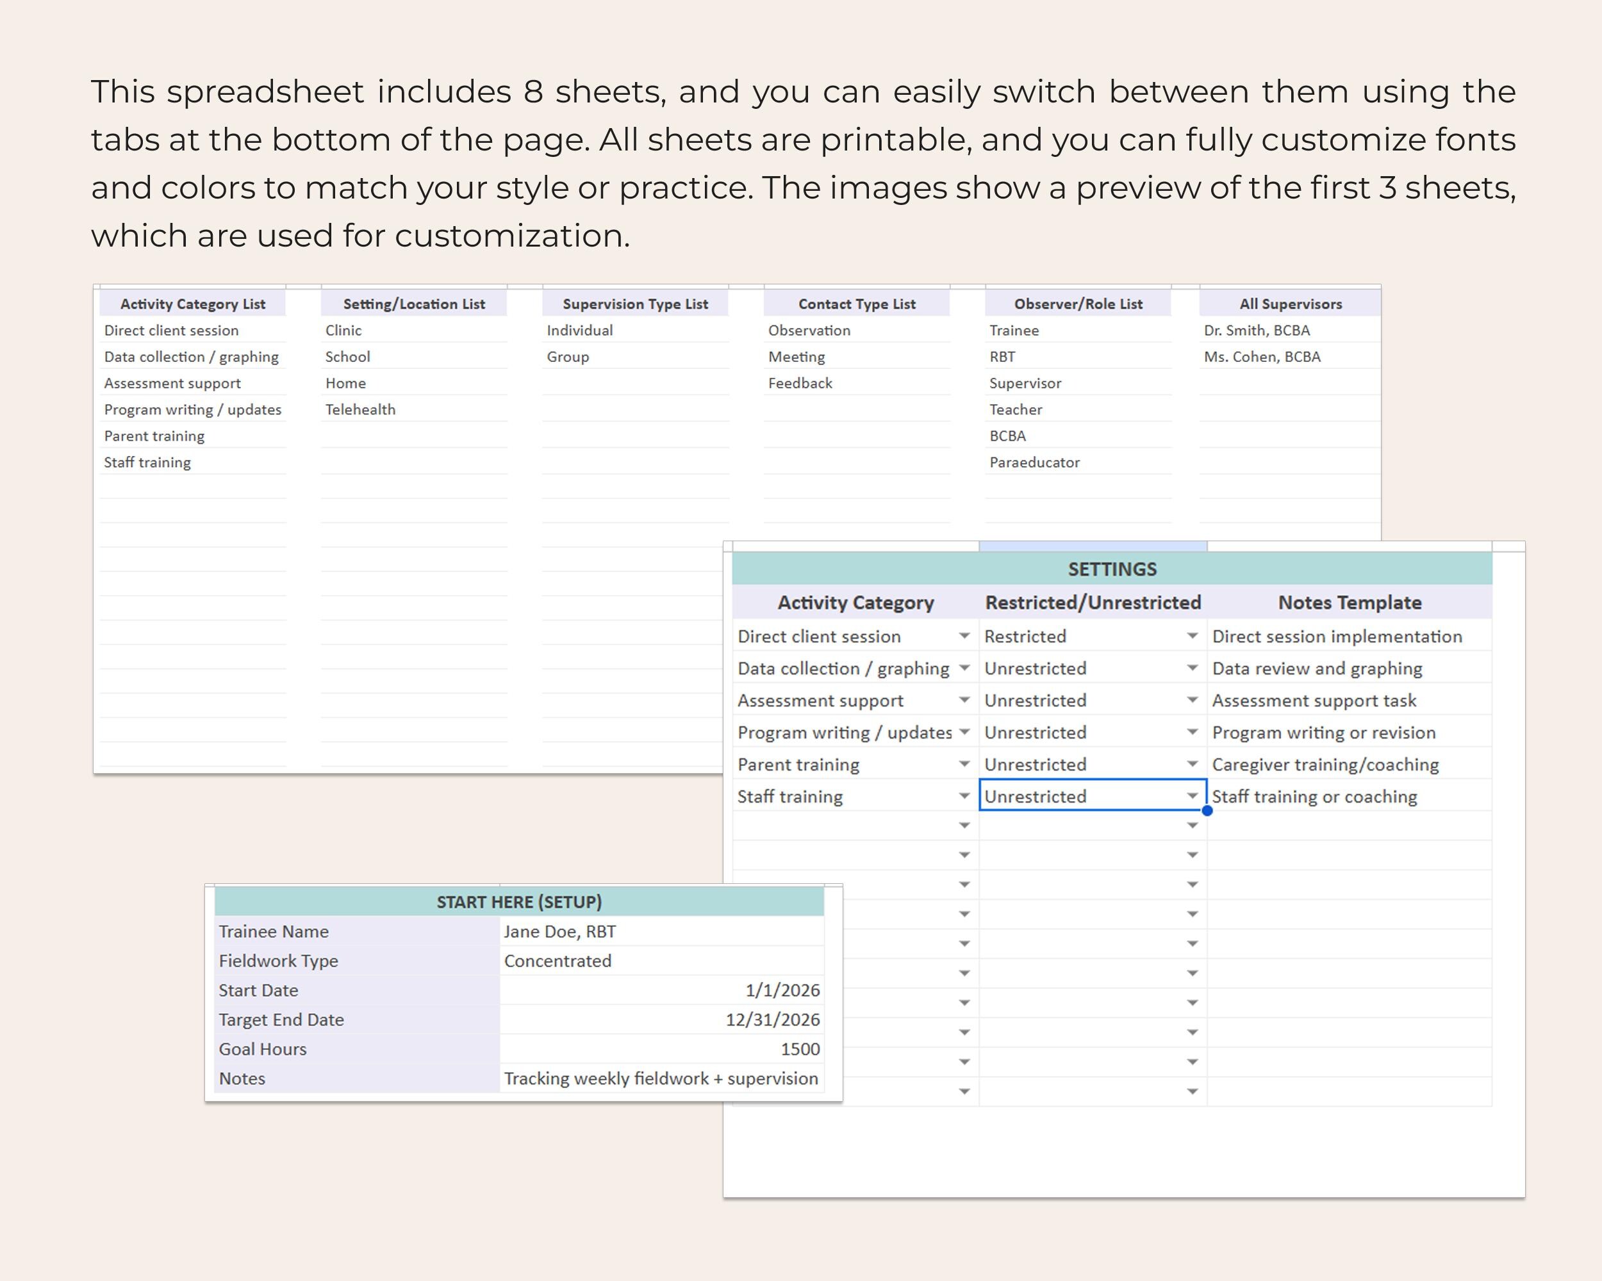Select the Restricted/Unrestricted column header

[x=1093, y=602]
